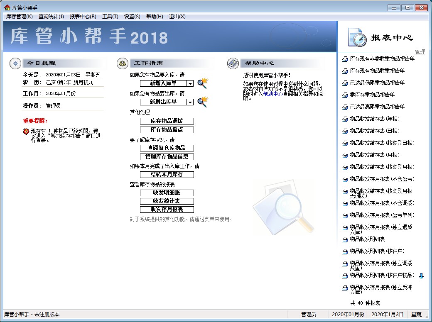Expand the 新增入库单 dropdown arrow
This screenshot has height=322, width=432.
coord(190,83)
